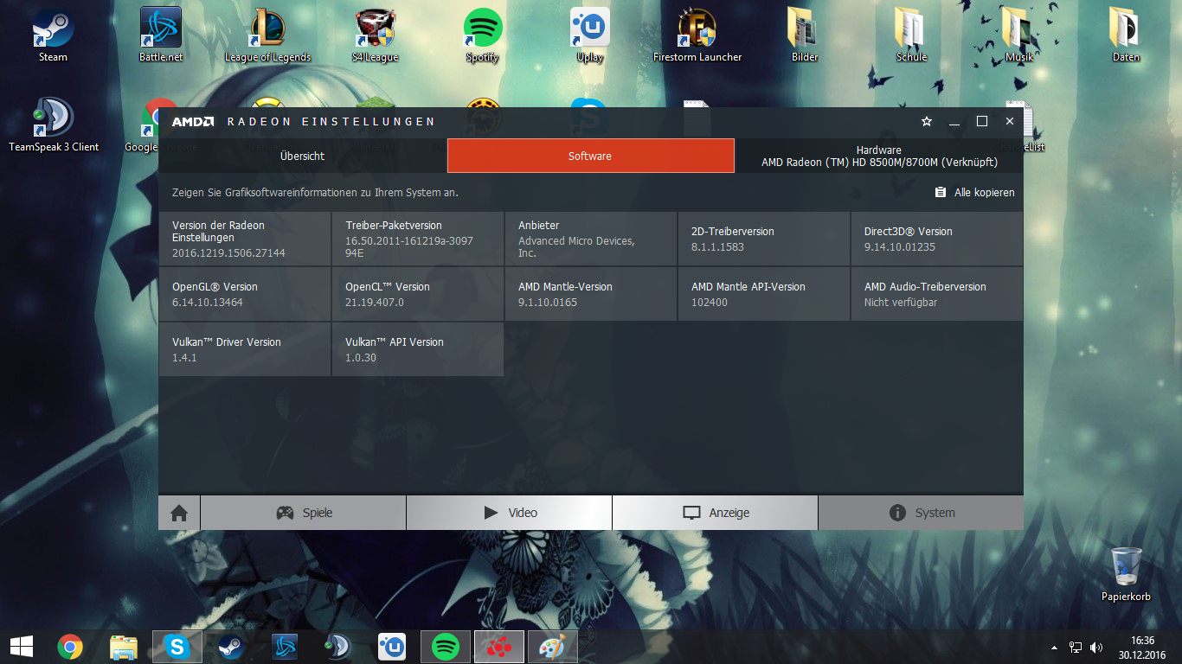Open the Video section

click(x=510, y=513)
